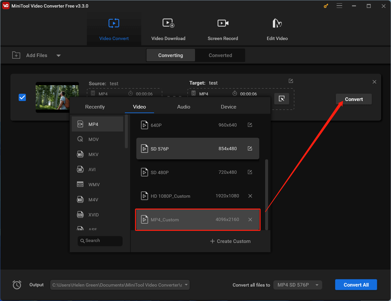The image size is (391, 301).
Task: Edit the 640P preset settings
Action: tap(250, 125)
